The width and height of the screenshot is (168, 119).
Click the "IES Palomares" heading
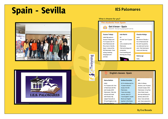pos(128,9)
